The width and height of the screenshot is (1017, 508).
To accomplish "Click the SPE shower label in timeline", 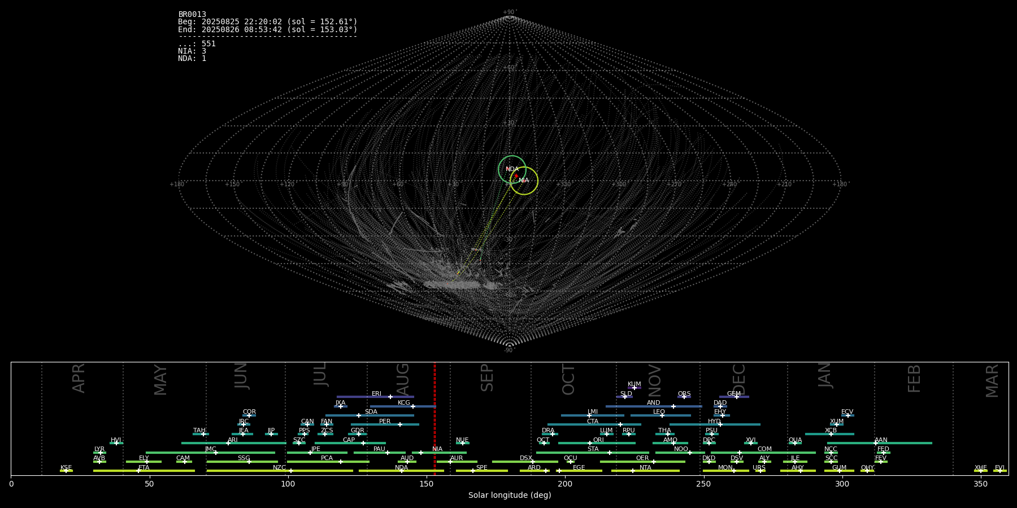I will tap(481, 468).
